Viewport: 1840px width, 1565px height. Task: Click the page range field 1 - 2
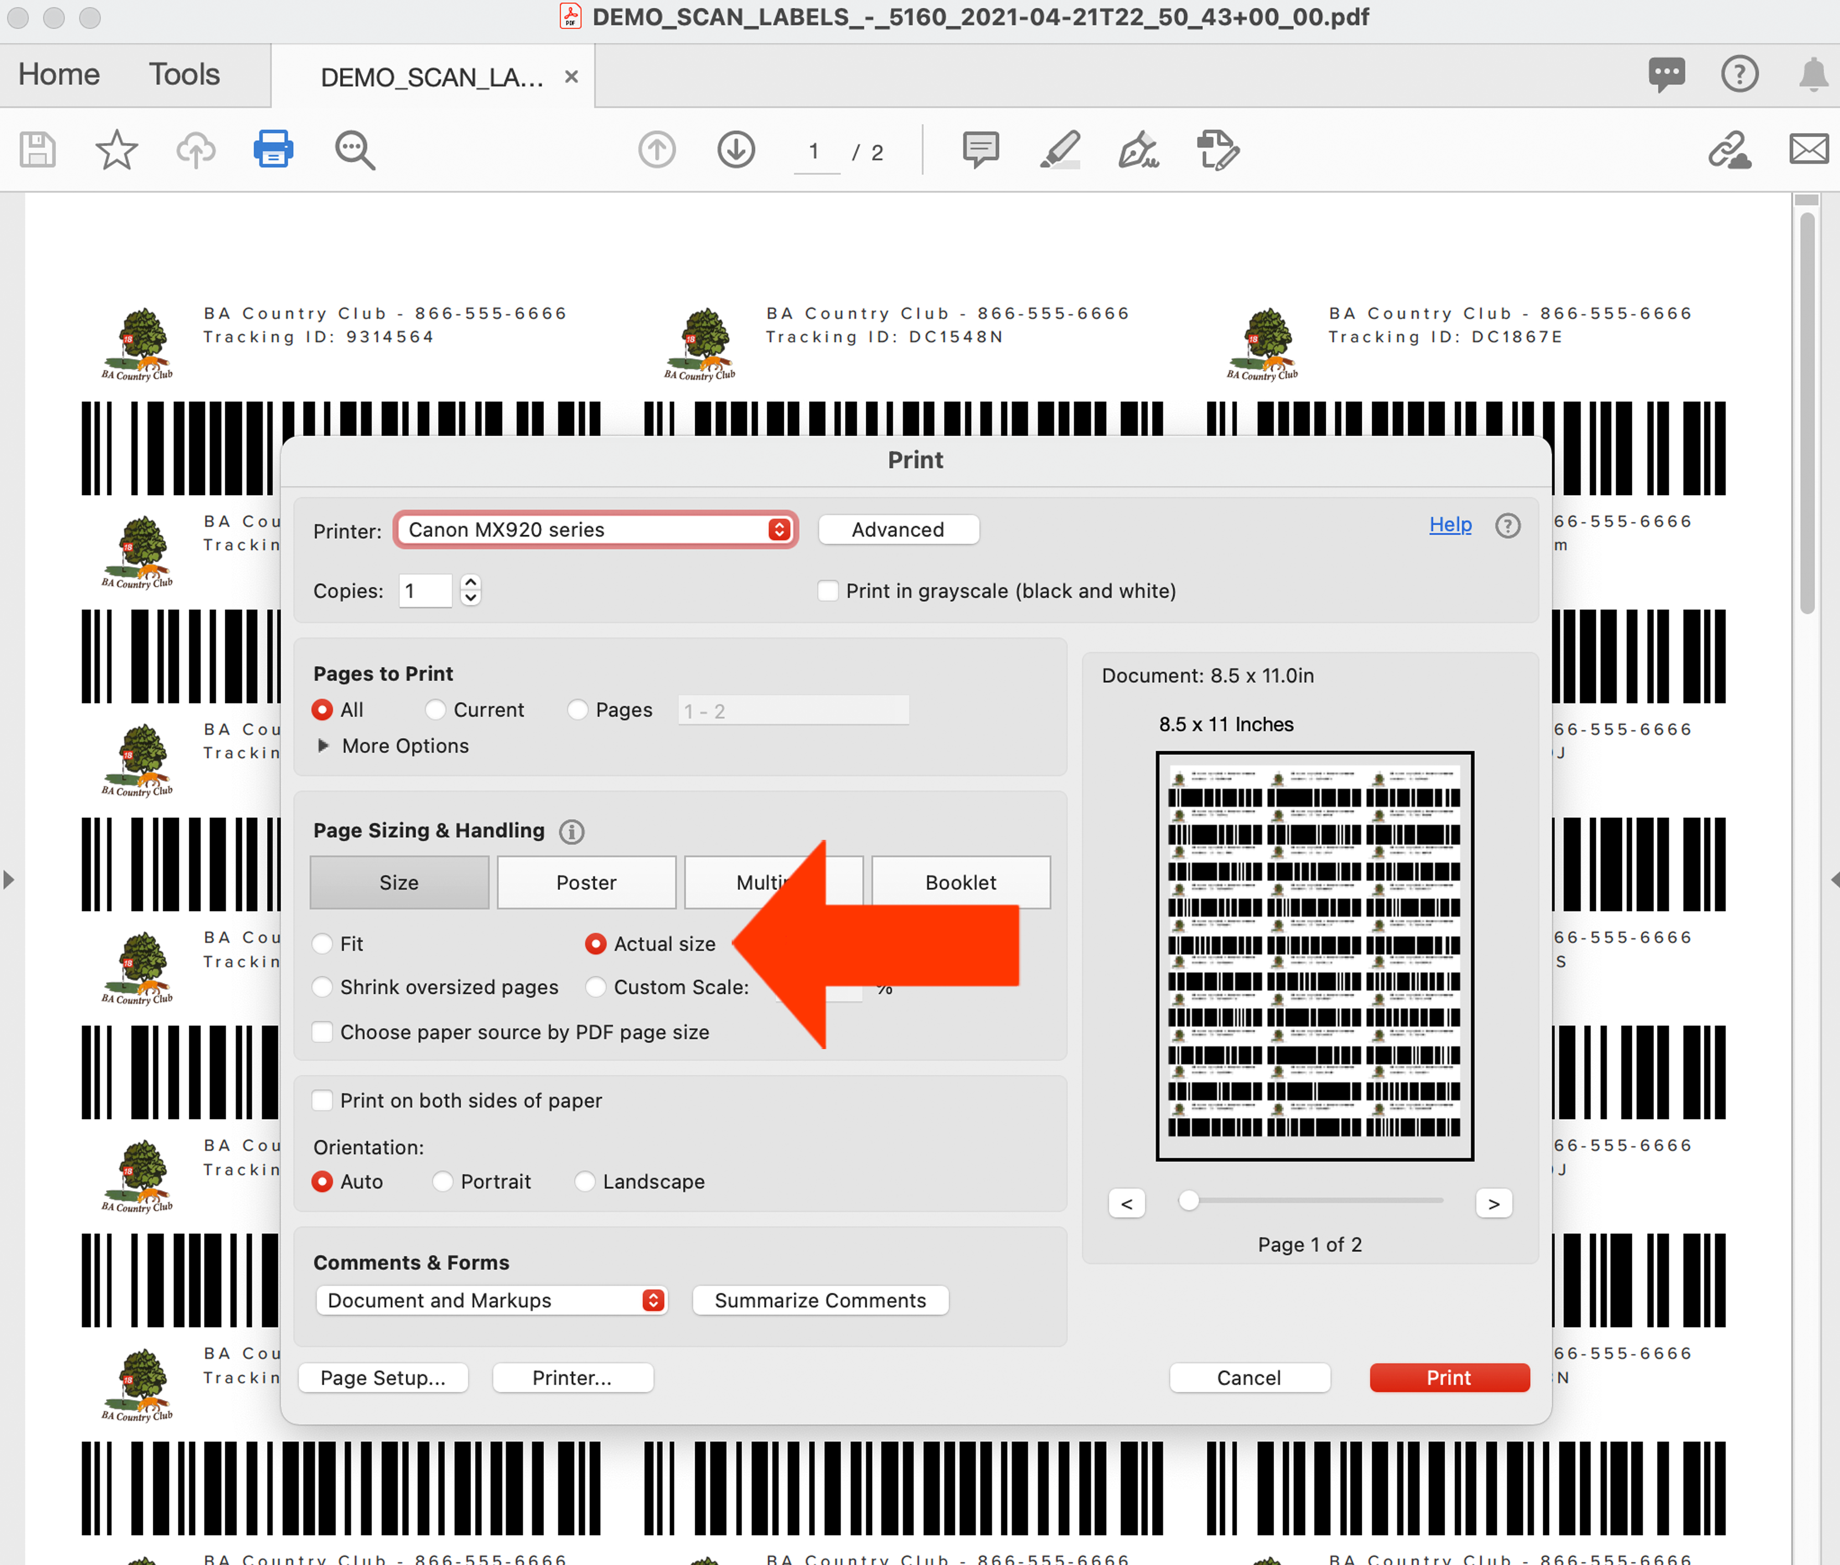click(x=793, y=711)
